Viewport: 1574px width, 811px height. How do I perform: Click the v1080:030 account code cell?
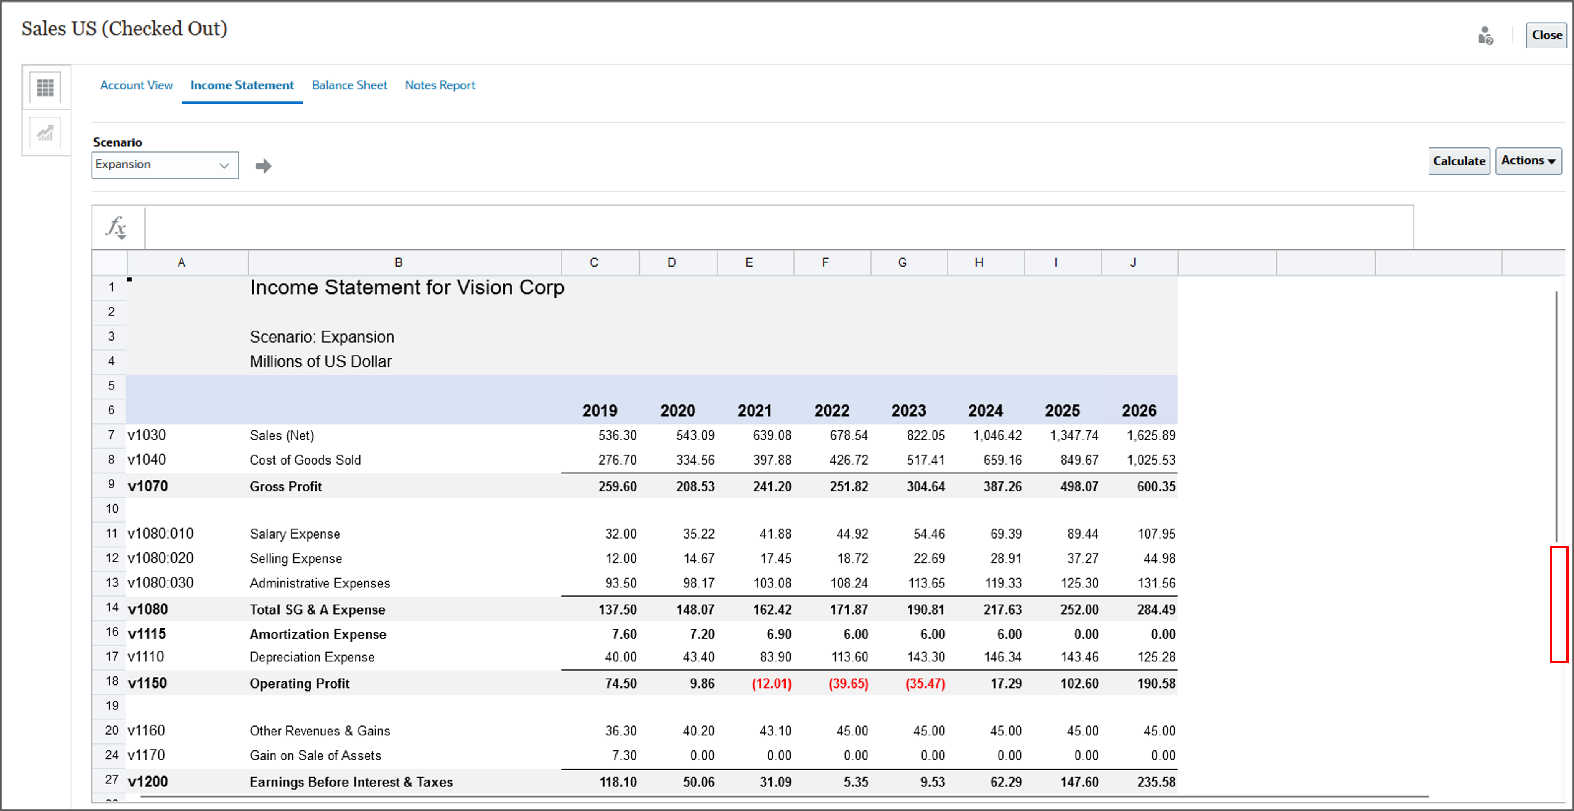pos(161,583)
